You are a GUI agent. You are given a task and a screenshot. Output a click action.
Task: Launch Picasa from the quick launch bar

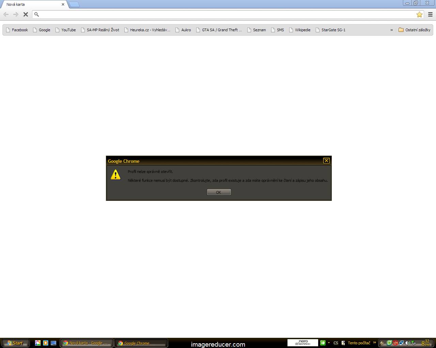38,343
